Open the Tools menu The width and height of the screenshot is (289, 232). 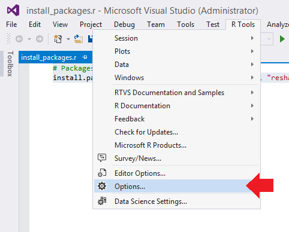coord(186,25)
